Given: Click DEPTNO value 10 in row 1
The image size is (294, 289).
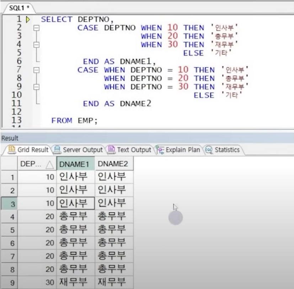Looking at the screenshot, I should (37, 177).
